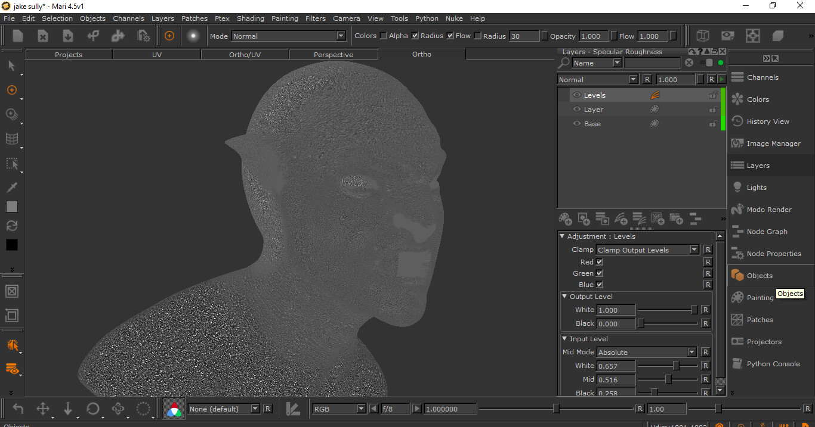The width and height of the screenshot is (815, 427).
Task: Switch to the Perspective view tab
Action: (x=334, y=55)
